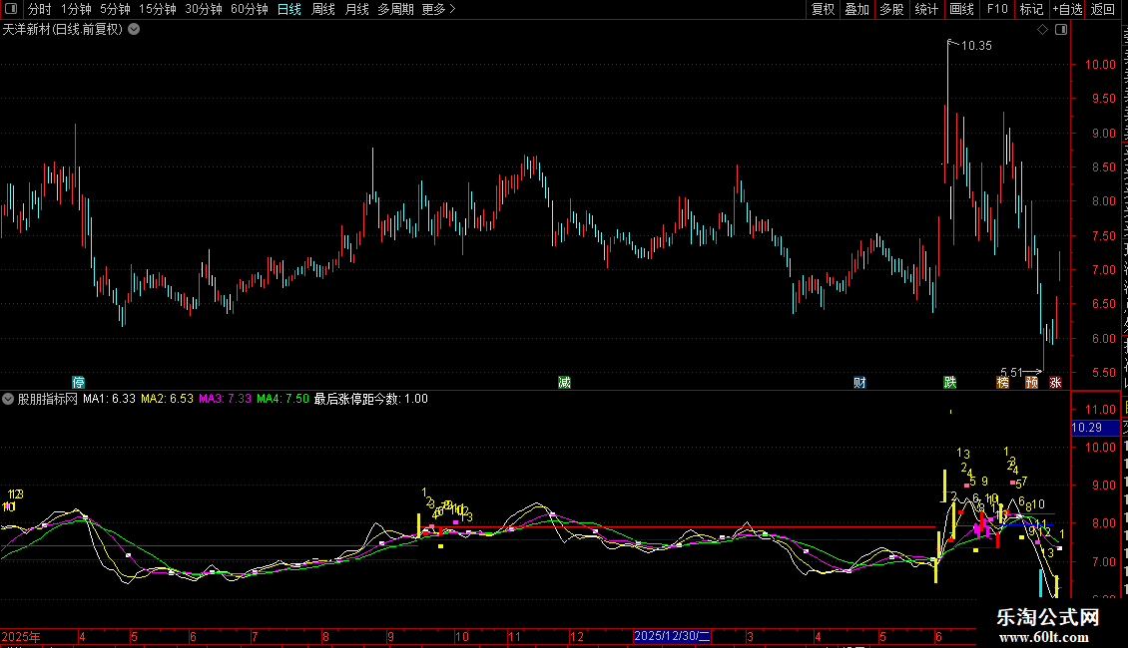The width and height of the screenshot is (1128, 648).
Task: Select the 5分钟 period tab
Action: (x=115, y=9)
